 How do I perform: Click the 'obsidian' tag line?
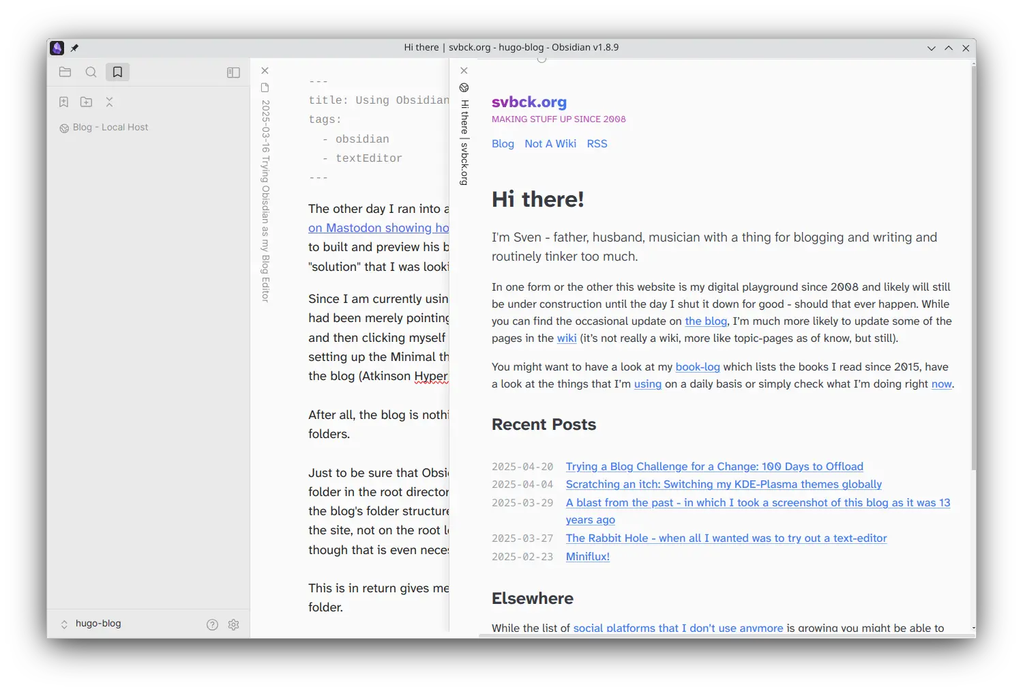click(355, 139)
